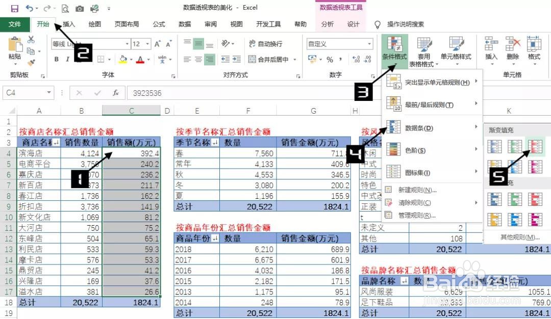Open the customize quick access toolbar arrow
The height and width of the screenshot is (319, 551).
(x=109, y=9)
